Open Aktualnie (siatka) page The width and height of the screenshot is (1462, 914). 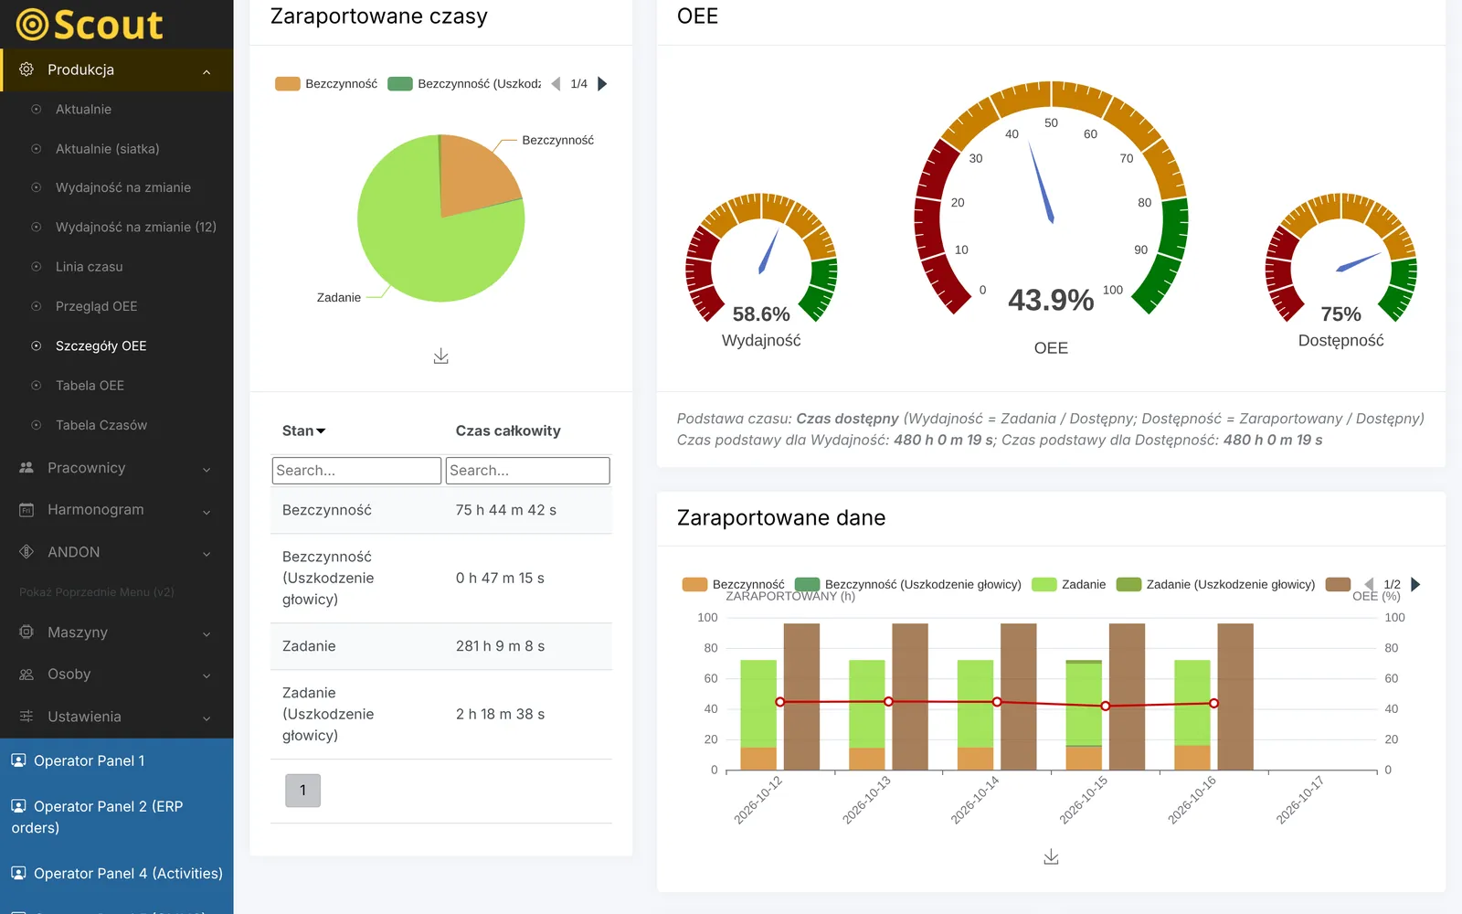107,149
